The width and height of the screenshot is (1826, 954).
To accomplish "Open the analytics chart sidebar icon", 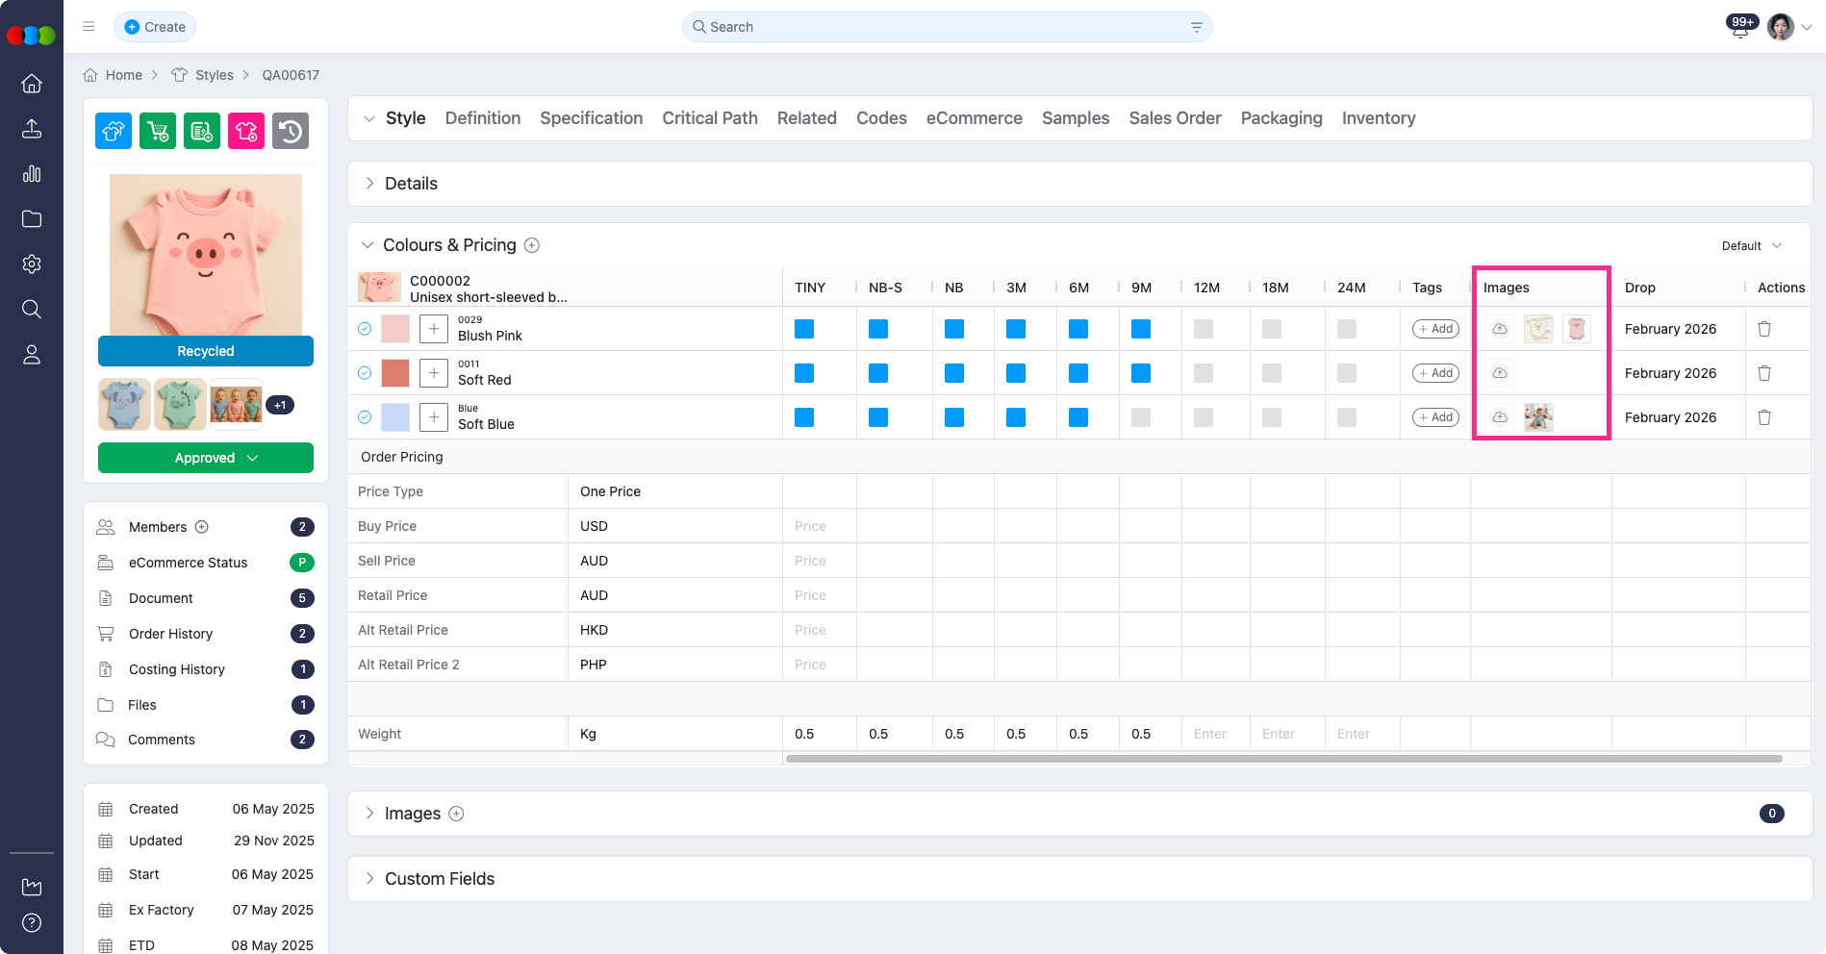I will pyautogui.click(x=32, y=174).
